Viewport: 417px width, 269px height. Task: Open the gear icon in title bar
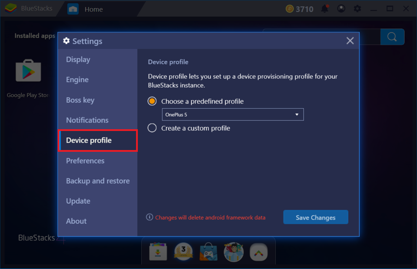(357, 9)
